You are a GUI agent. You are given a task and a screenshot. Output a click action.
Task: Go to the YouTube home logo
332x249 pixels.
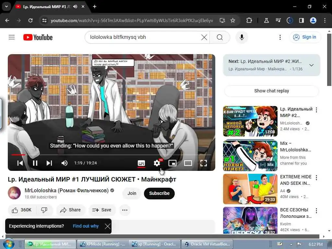[38, 37]
